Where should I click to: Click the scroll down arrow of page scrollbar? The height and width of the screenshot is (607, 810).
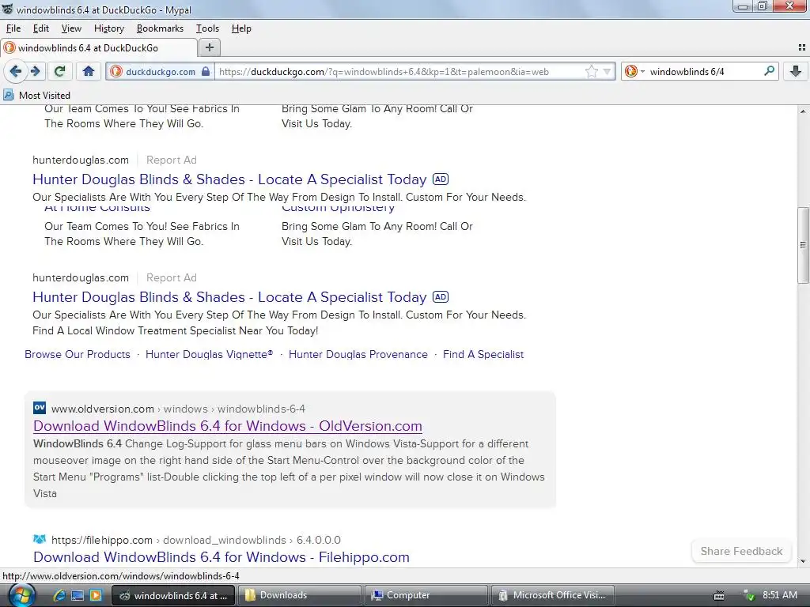pyautogui.click(x=803, y=561)
